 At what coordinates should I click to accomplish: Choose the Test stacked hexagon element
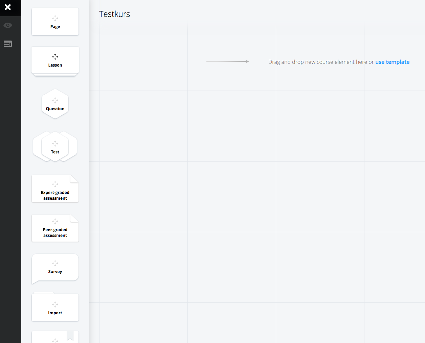click(x=55, y=147)
